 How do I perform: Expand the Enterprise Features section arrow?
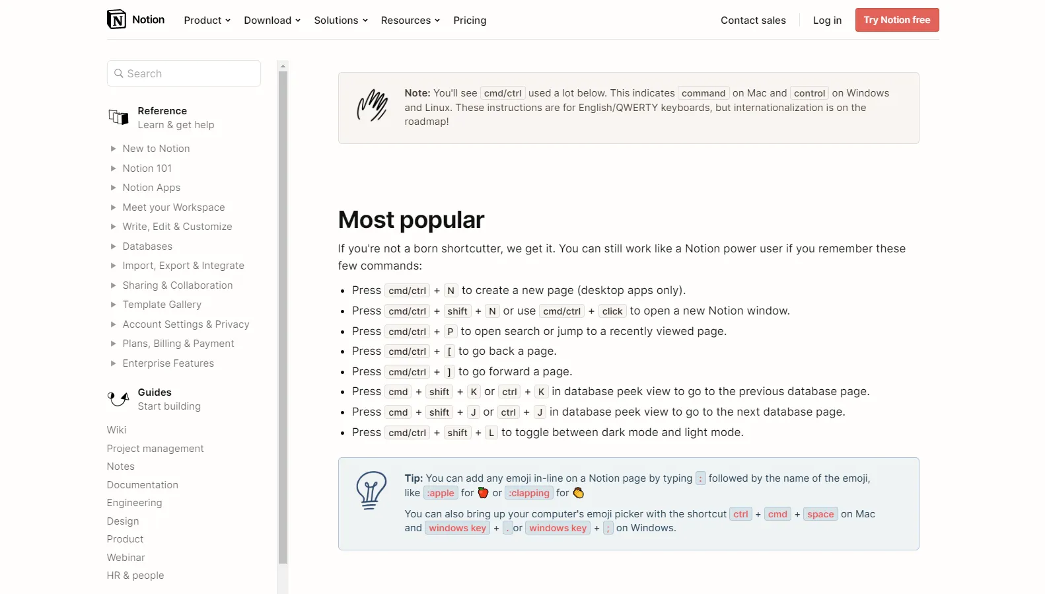click(x=113, y=363)
